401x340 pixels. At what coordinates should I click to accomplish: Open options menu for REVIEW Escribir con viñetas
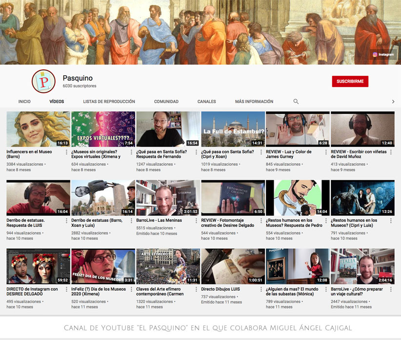[391, 152]
